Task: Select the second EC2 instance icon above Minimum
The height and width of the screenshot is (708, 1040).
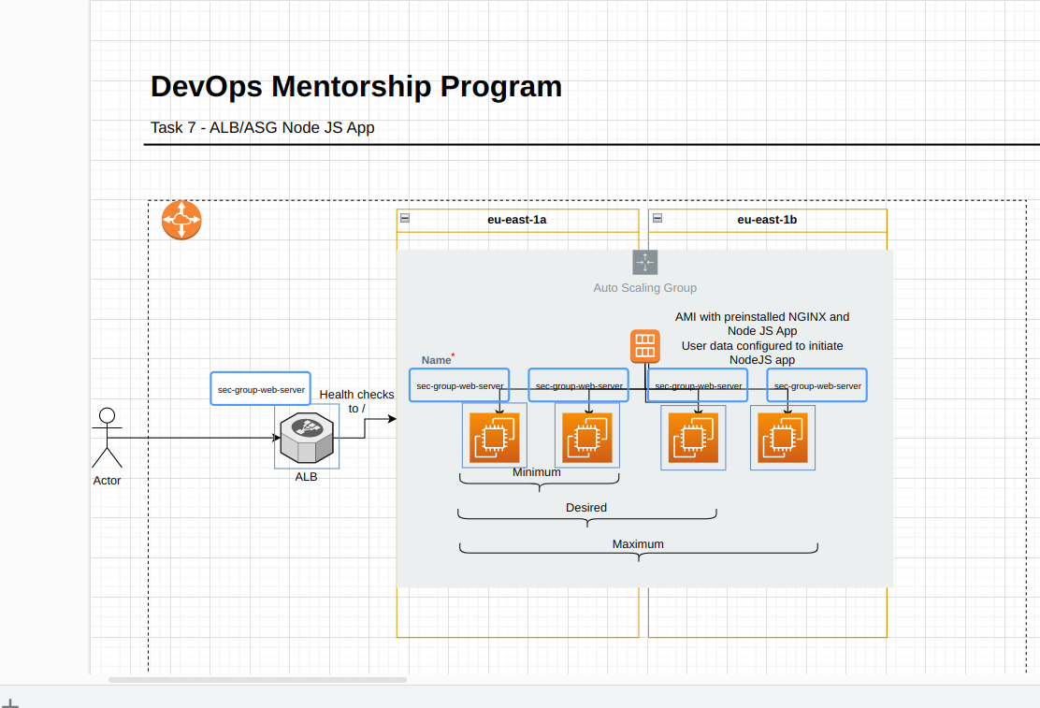Action: [587, 438]
